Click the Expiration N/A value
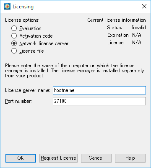151x168 pixels. pos(137,35)
